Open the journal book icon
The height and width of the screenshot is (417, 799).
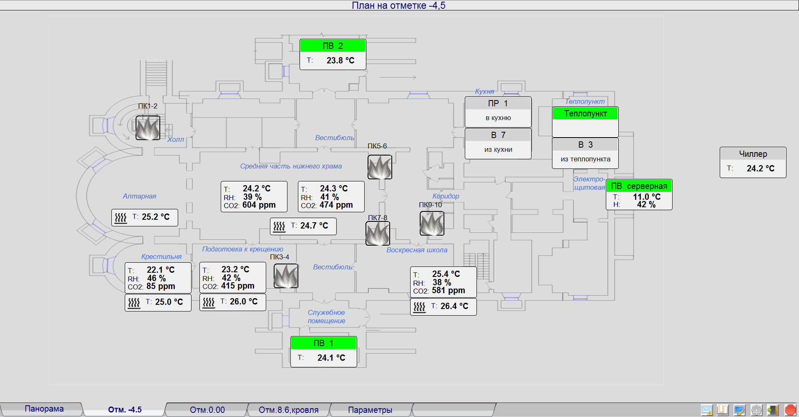click(723, 410)
